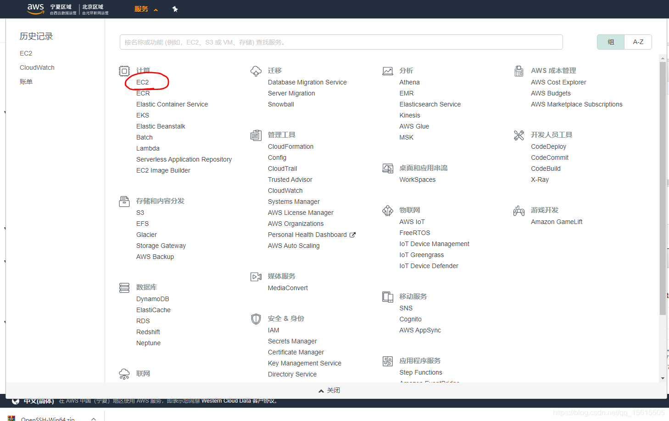Switch to A-Z alphabetical view
Viewport: 669px width, 421px height.
coord(638,42)
